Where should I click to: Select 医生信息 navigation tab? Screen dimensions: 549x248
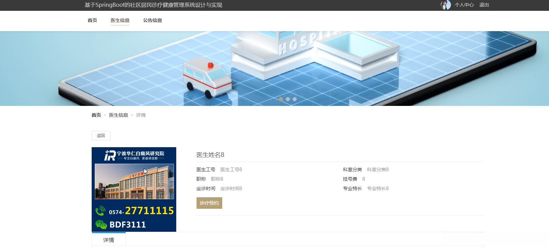click(x=120, y=20)
